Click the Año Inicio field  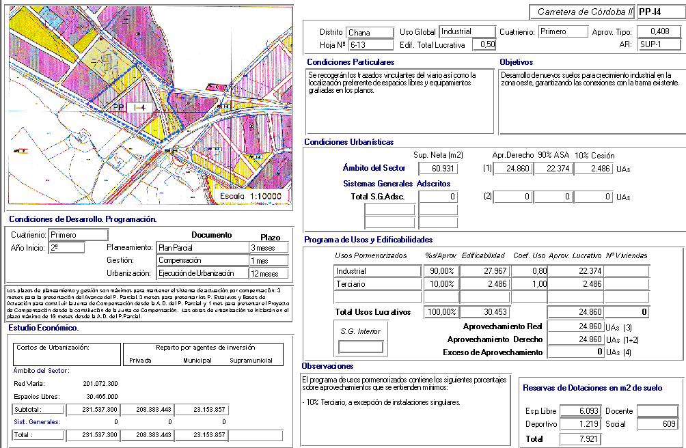(x=66, y=248)
